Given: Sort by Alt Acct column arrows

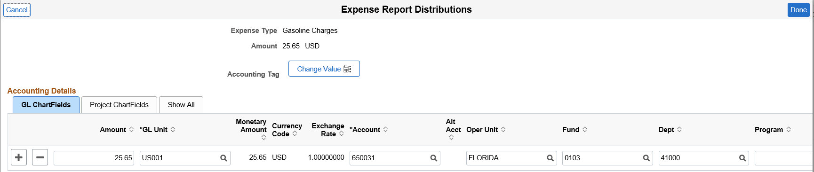Looking at the screenshot, I should tap(451, 137).
